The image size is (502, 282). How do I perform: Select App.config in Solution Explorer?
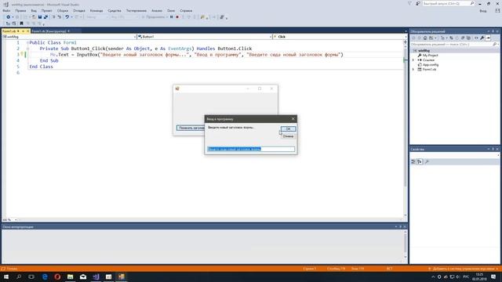pos(431,64)
